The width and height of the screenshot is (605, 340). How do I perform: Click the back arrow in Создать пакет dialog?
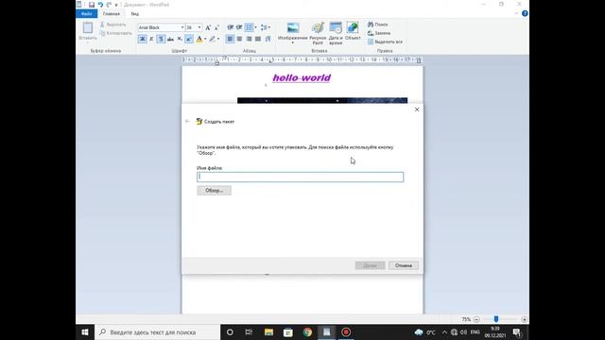(187, 122)
